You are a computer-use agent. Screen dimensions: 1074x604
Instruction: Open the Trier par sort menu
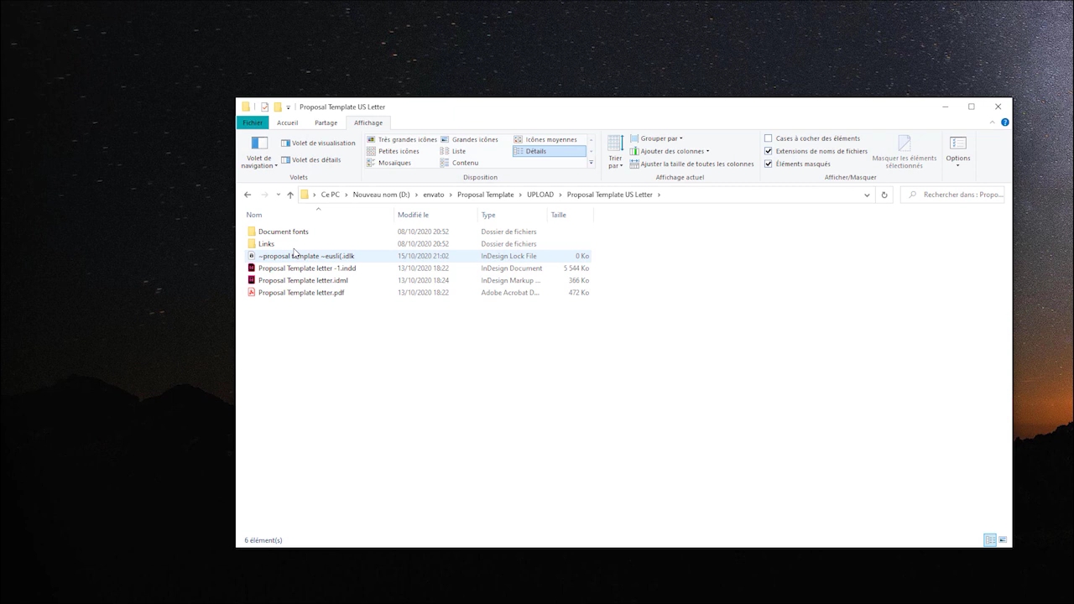[x=615, y=152]
